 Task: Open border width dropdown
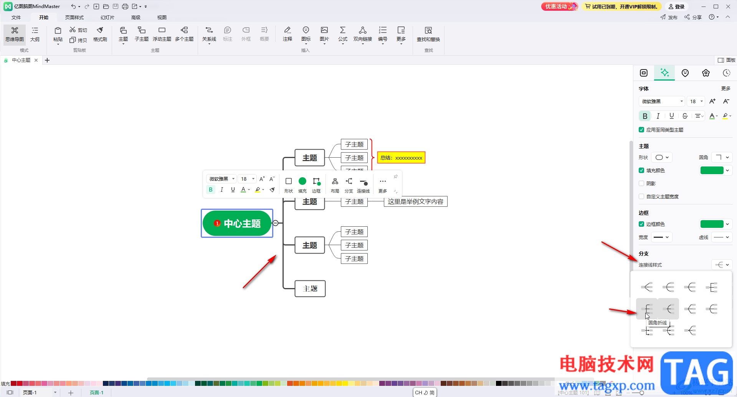point(662,237)
